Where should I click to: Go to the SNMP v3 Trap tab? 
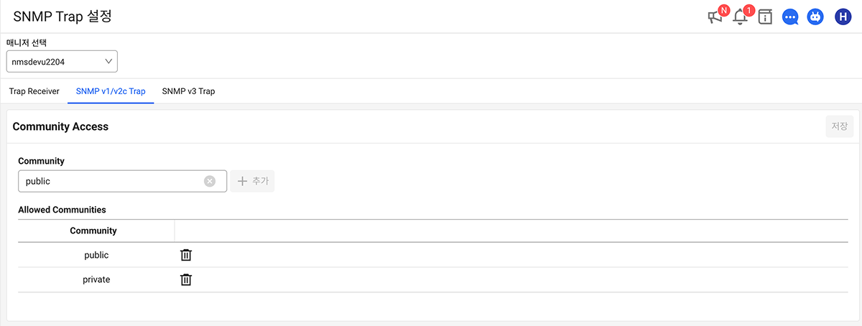pos(188,91)
